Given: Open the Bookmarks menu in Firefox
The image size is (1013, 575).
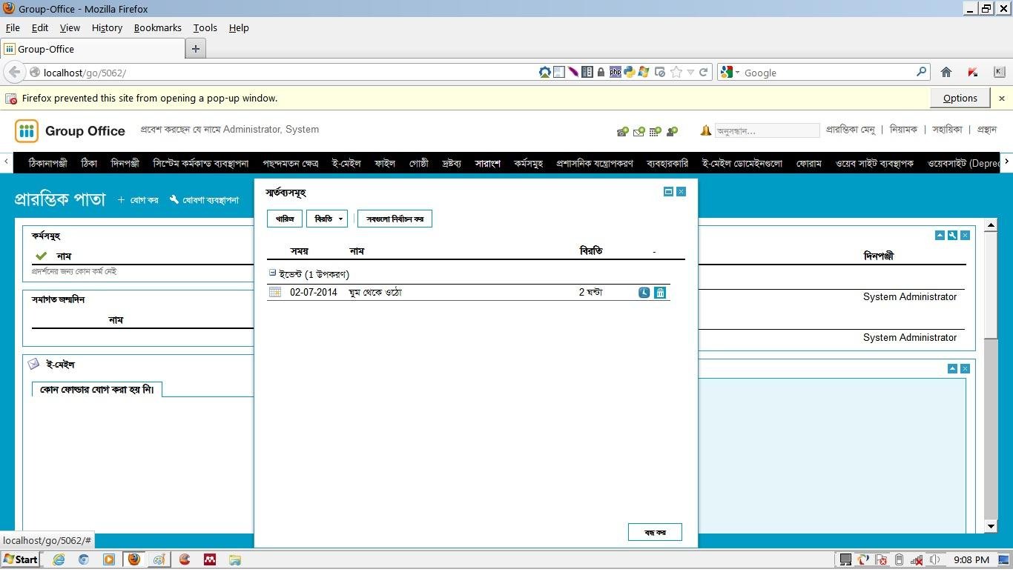Looking at the screenshot, I should [x=157, y=27].
